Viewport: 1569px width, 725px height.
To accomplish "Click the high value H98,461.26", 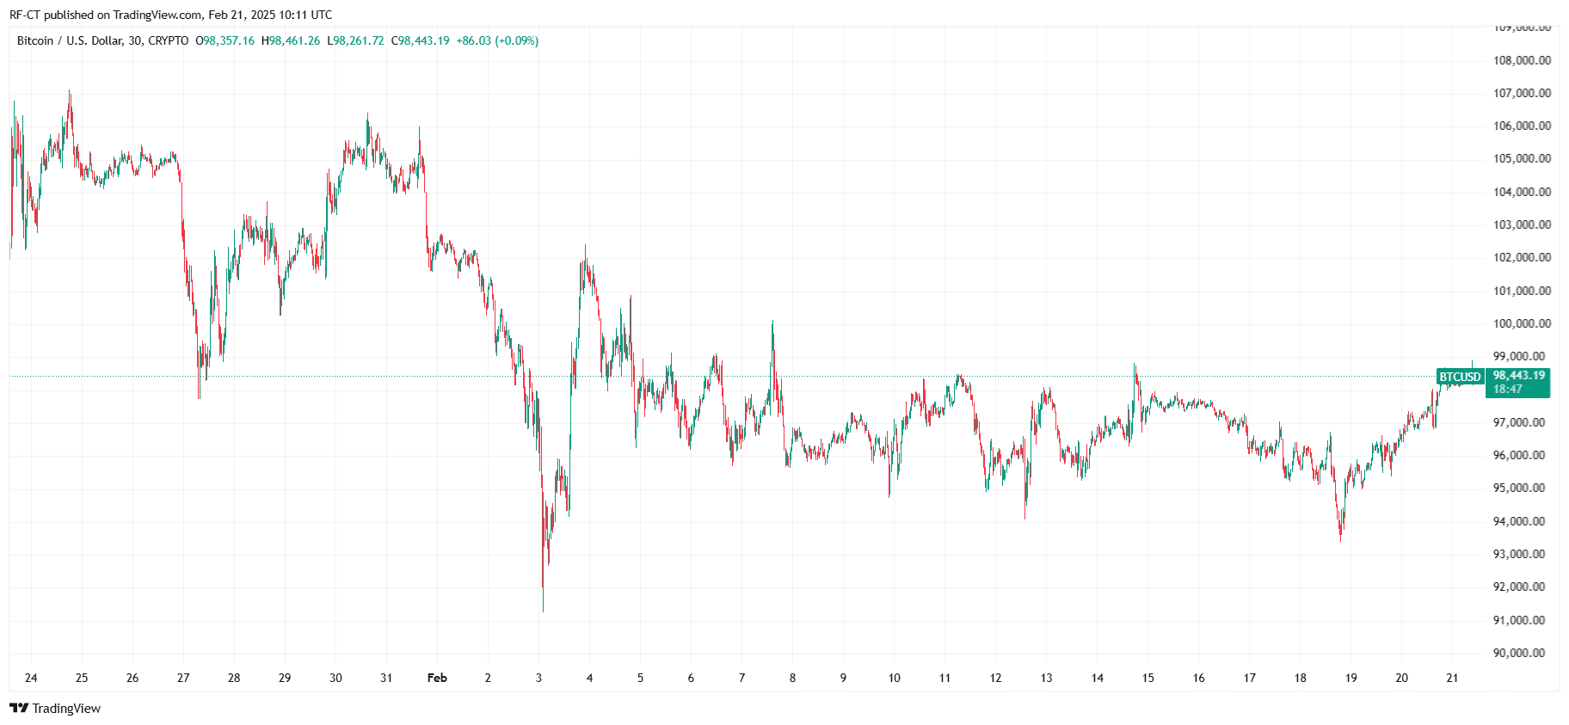I will tap(291, 40).
